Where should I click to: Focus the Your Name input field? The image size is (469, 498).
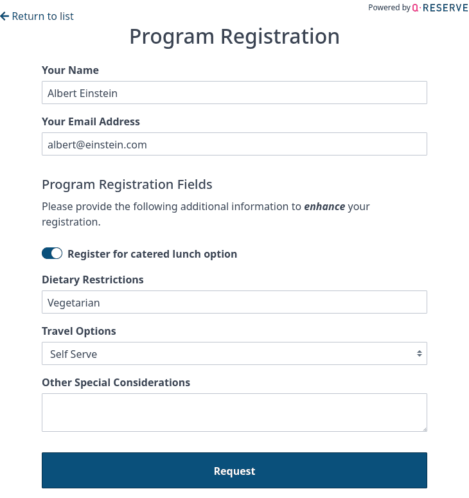point(234,93)
